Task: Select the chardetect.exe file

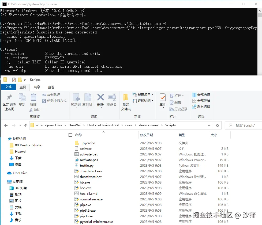Action: (x=91, y=171)
